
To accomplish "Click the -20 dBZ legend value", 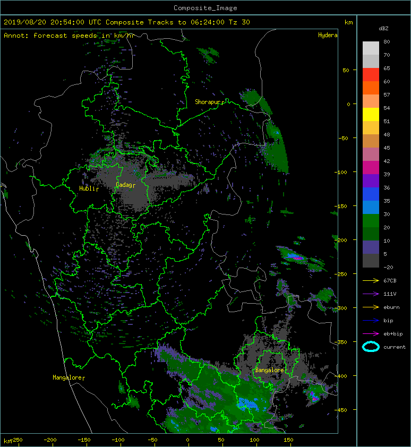I will point(388,268).
